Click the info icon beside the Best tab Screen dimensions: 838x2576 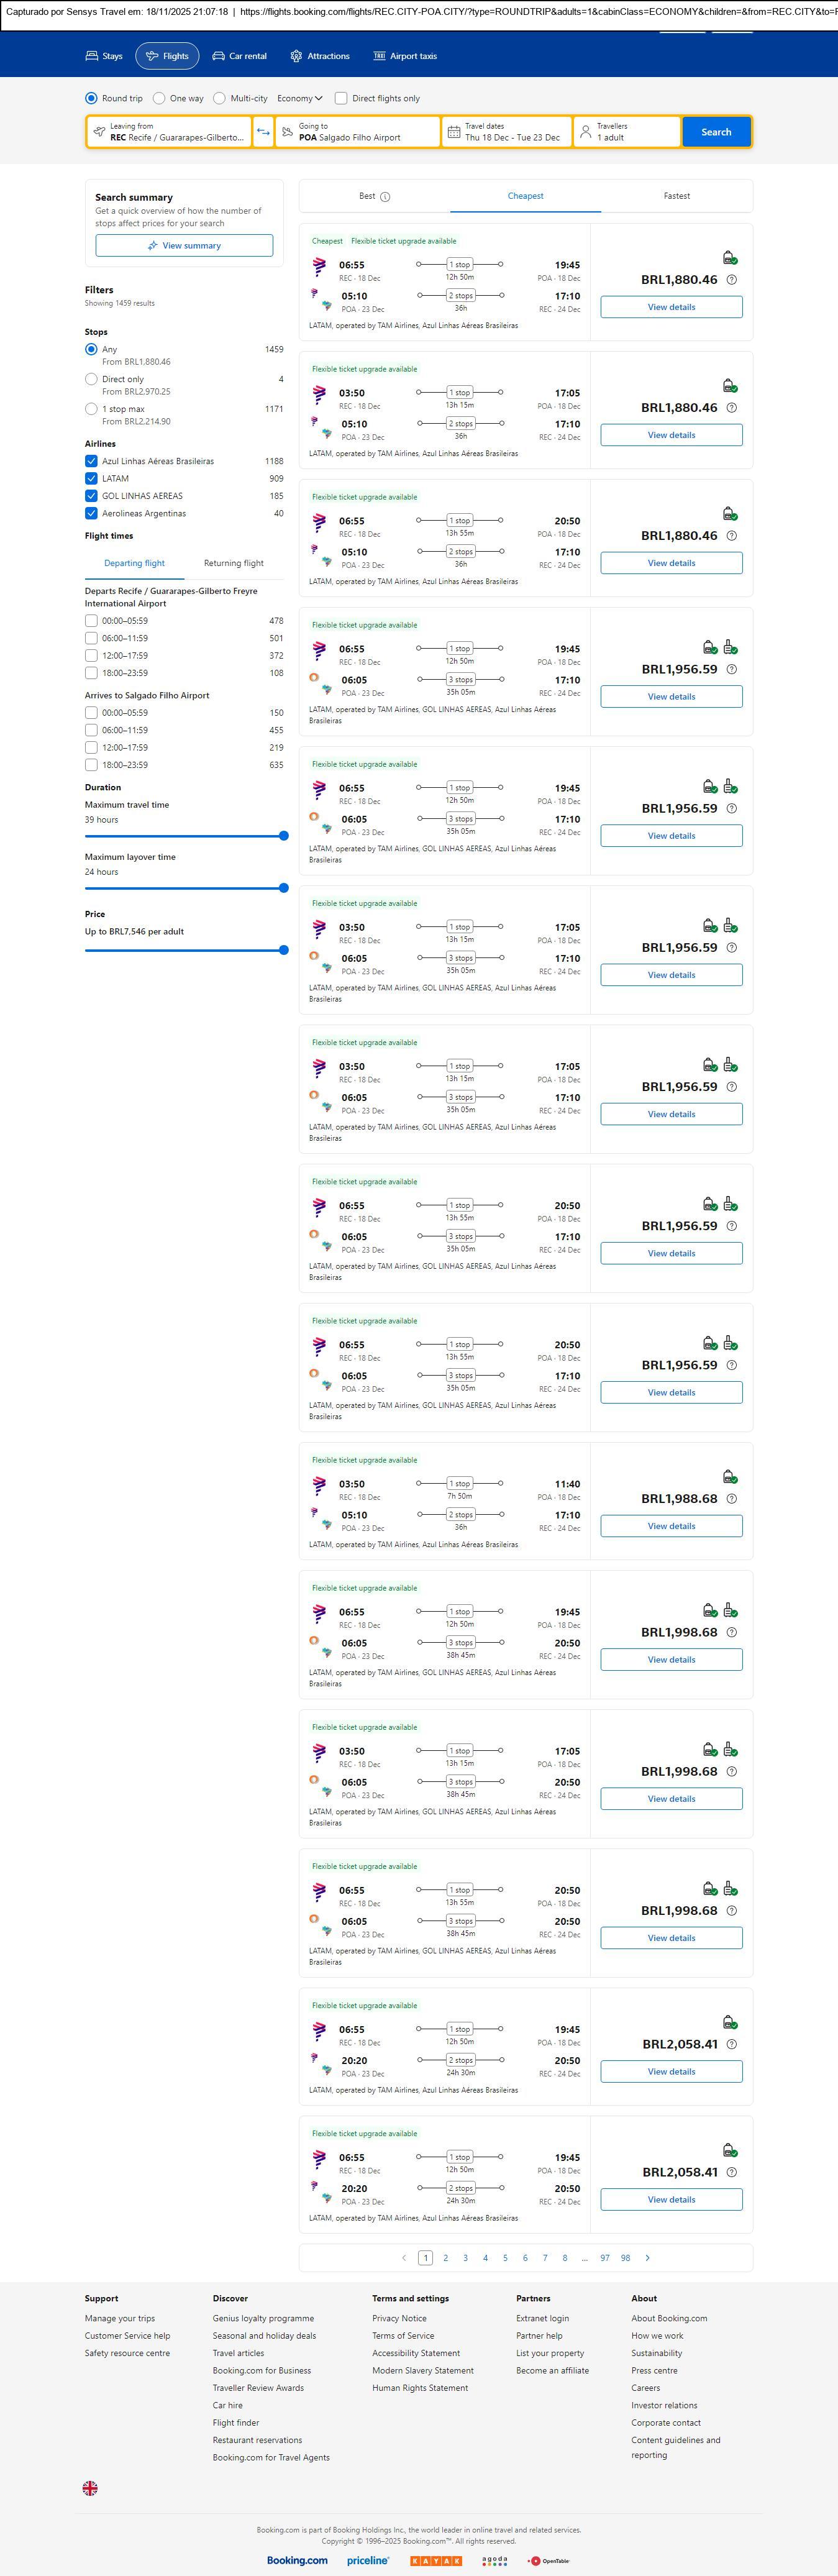point(386,197)
